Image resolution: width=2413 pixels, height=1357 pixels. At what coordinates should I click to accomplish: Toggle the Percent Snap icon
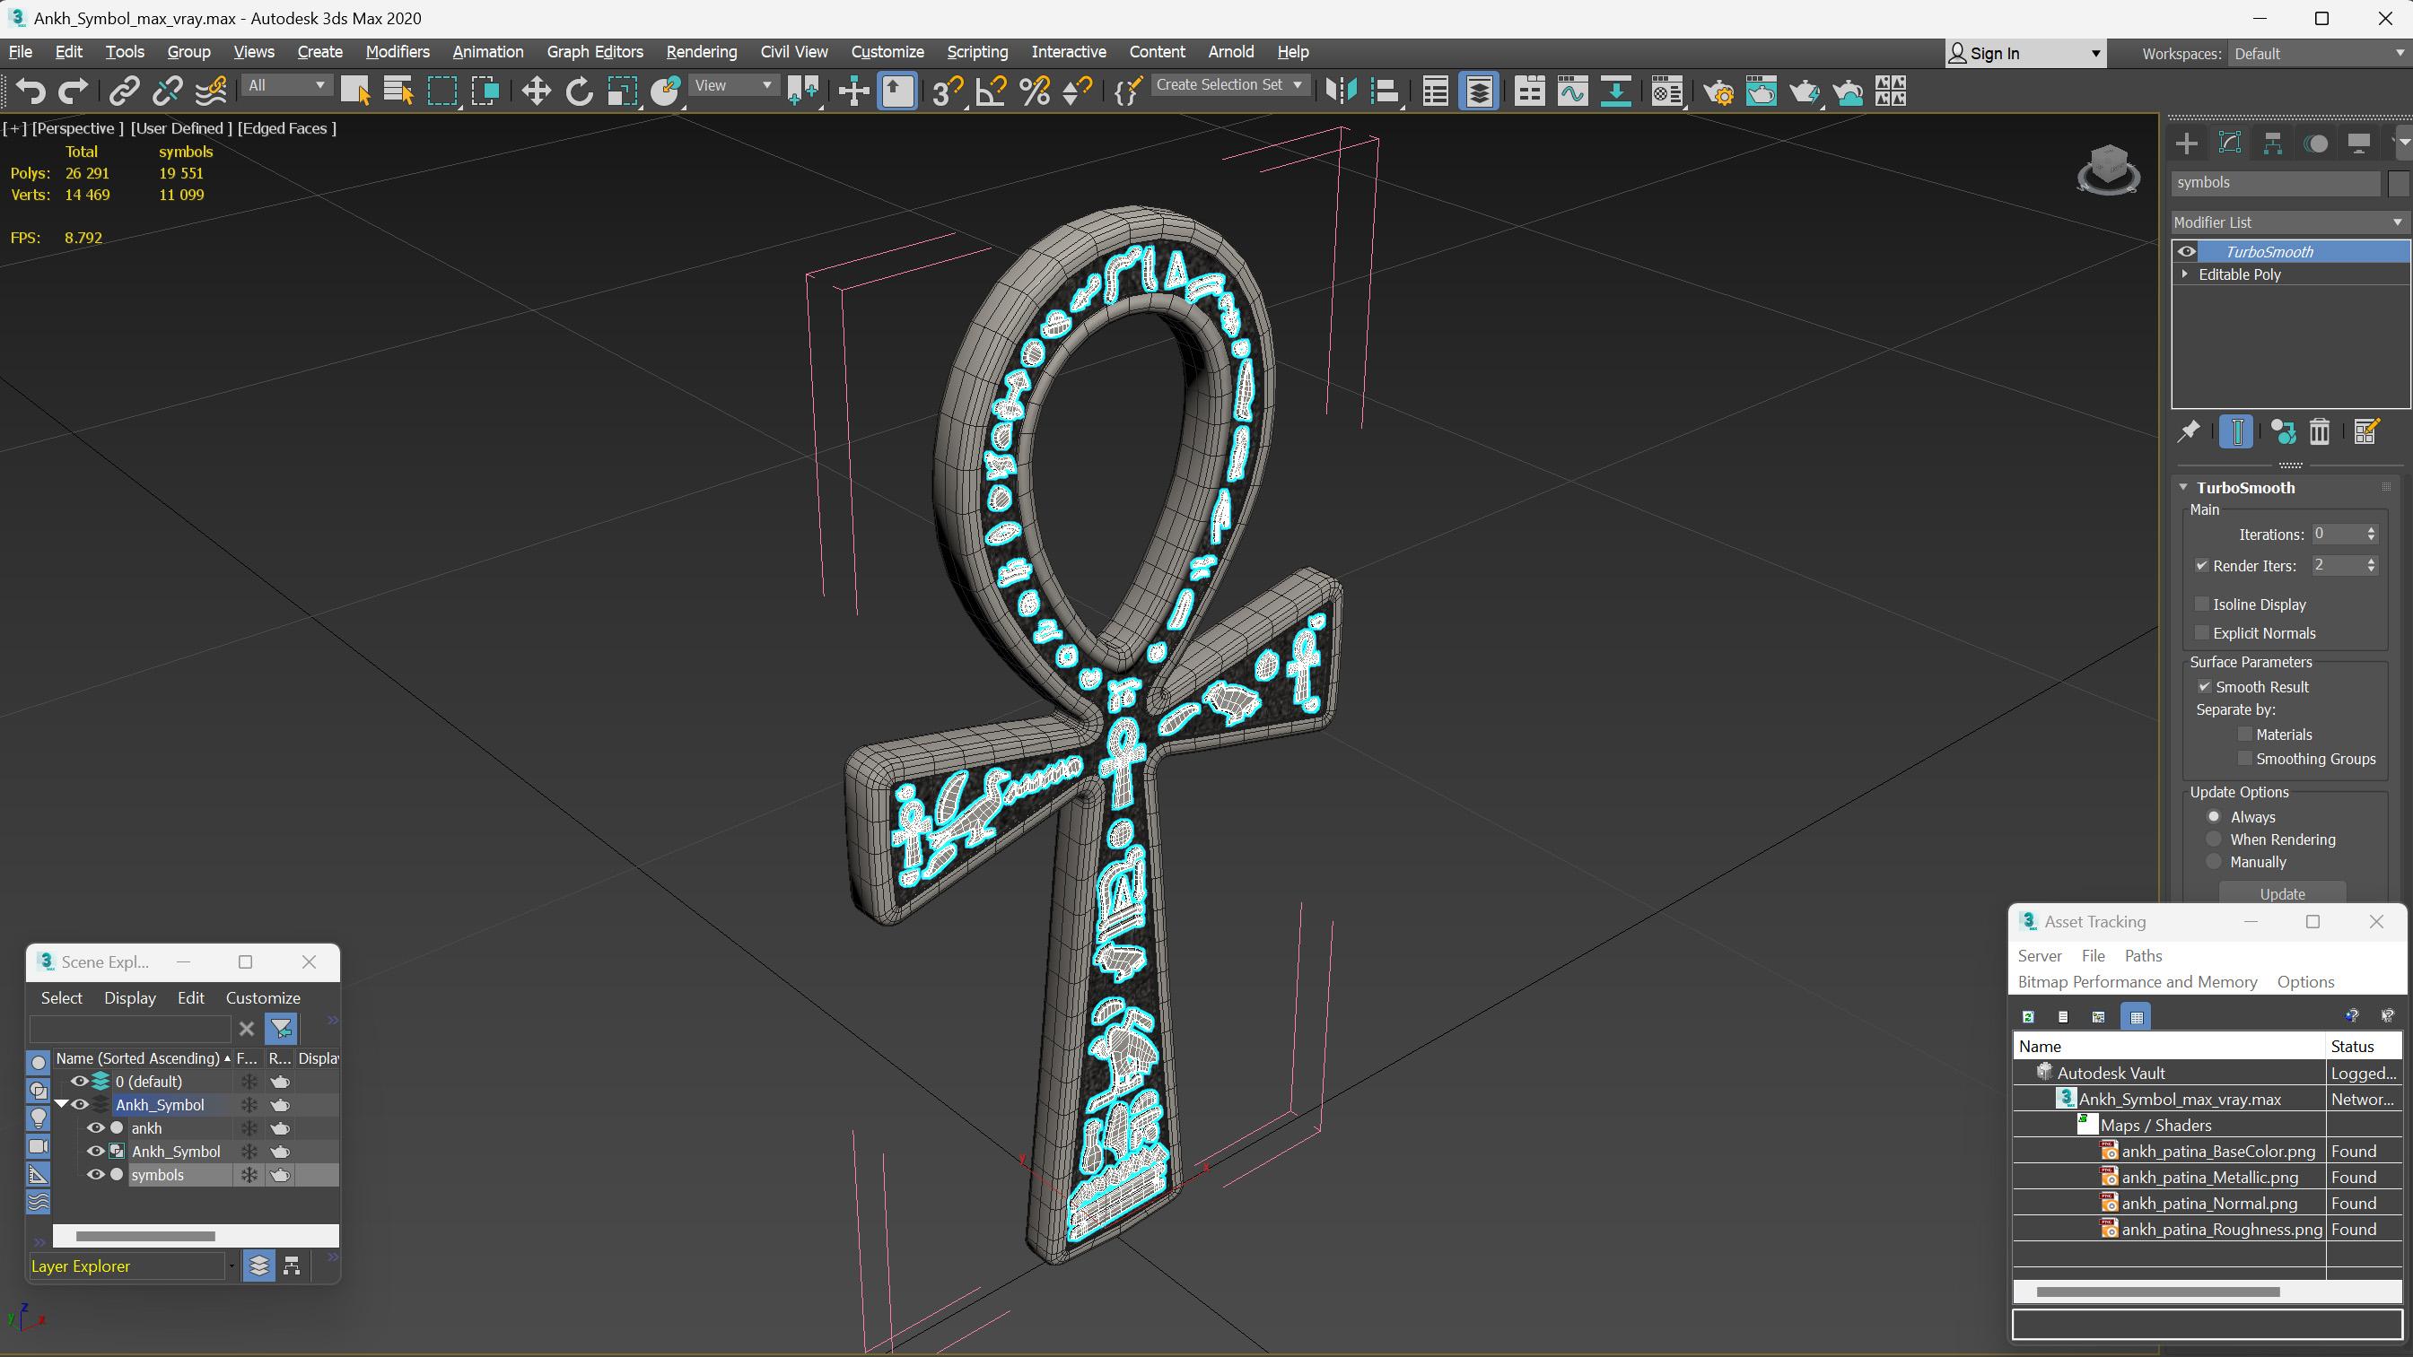pyautogui.click(x=1034, y=91)
